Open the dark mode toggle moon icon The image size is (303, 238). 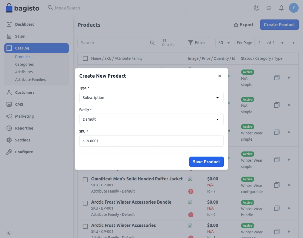(256, 8)
